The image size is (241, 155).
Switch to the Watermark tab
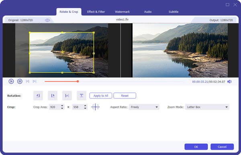pyautogui.click(x=123, y=12)
